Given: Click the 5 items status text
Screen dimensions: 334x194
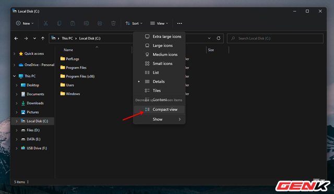Looking at the screenshot, I should [x=19, y=182].
